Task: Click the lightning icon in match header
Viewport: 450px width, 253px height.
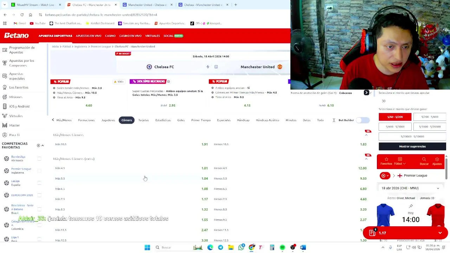Action: pyautogui.click(x=208, y=67)
